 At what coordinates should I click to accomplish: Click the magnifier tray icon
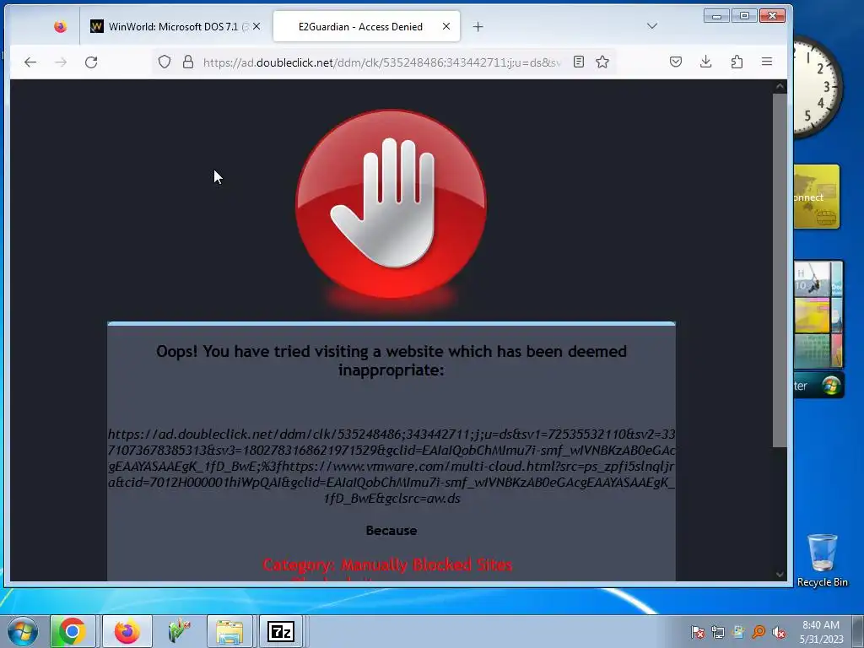759,632
